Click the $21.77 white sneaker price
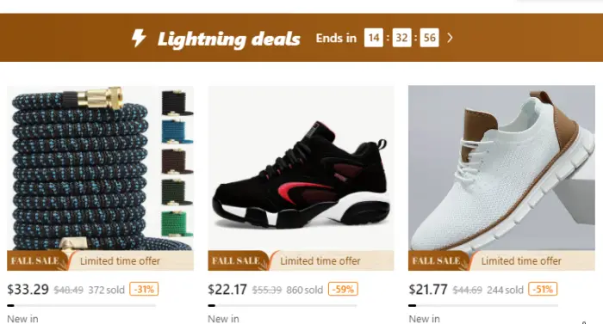The image size is (603, 324). tap(428, 289)
